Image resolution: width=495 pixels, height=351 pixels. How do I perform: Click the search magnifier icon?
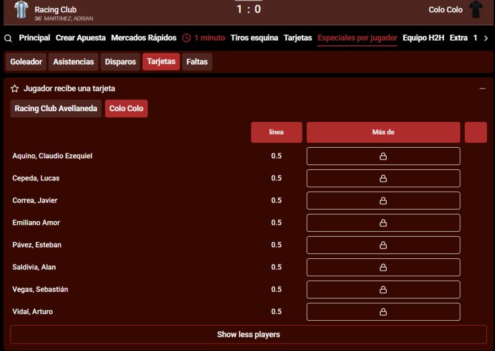point(8,38)
